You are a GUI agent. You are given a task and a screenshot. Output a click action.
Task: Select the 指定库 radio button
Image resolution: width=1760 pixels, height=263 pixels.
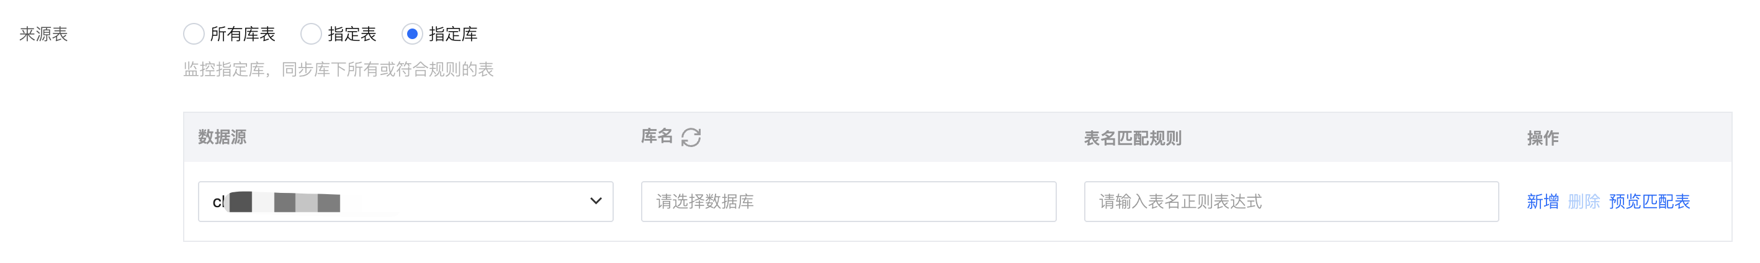[x=412, y=34]
